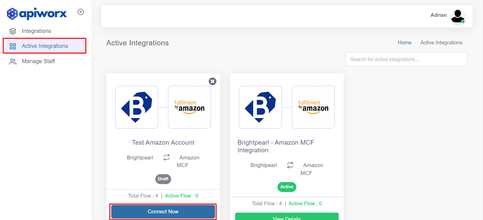Click the Draft status badge
The image size is (483, 220).
(163, 179)
